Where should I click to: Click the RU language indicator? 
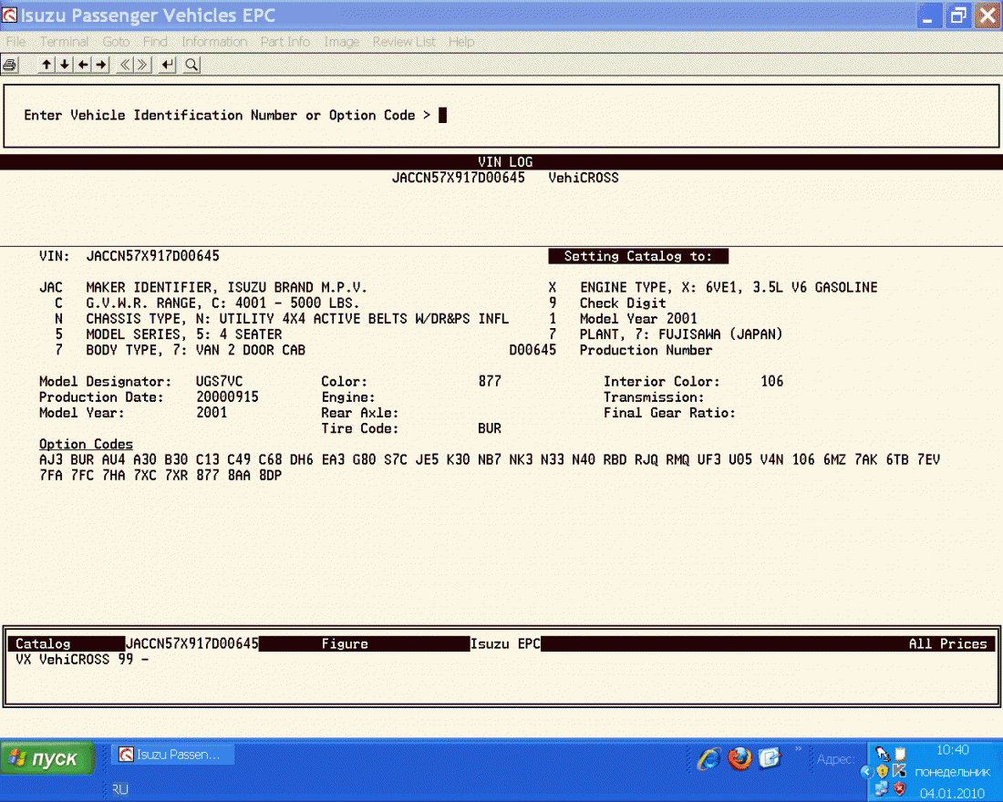click(119, 790)
